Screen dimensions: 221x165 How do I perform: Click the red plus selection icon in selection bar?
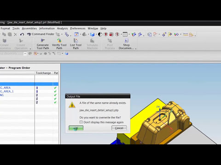coord(35,54)
